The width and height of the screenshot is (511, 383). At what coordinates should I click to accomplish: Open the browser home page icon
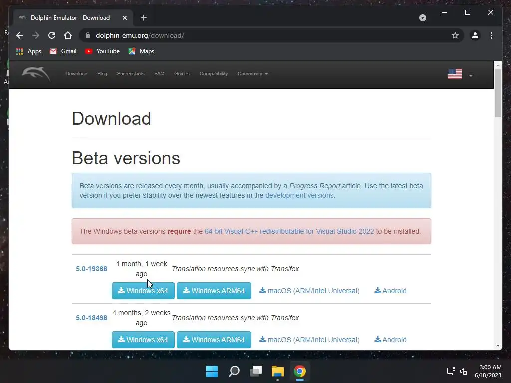click(x=68, y=35)
